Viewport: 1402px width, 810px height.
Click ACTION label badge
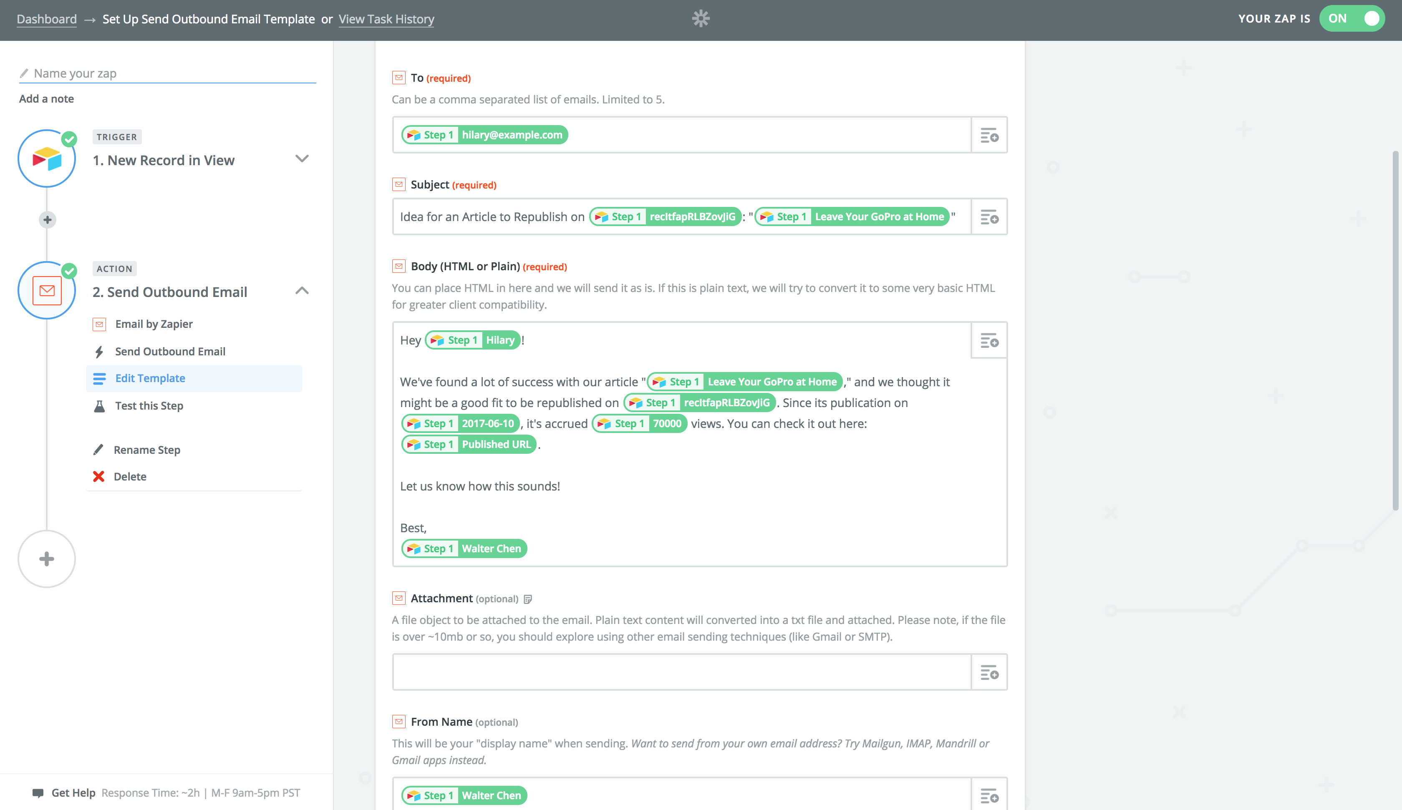tap(114, 269)
